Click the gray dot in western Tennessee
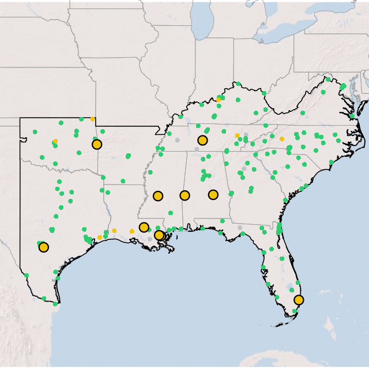This screenshot has height=369, width=369. (x=177, y=140)
